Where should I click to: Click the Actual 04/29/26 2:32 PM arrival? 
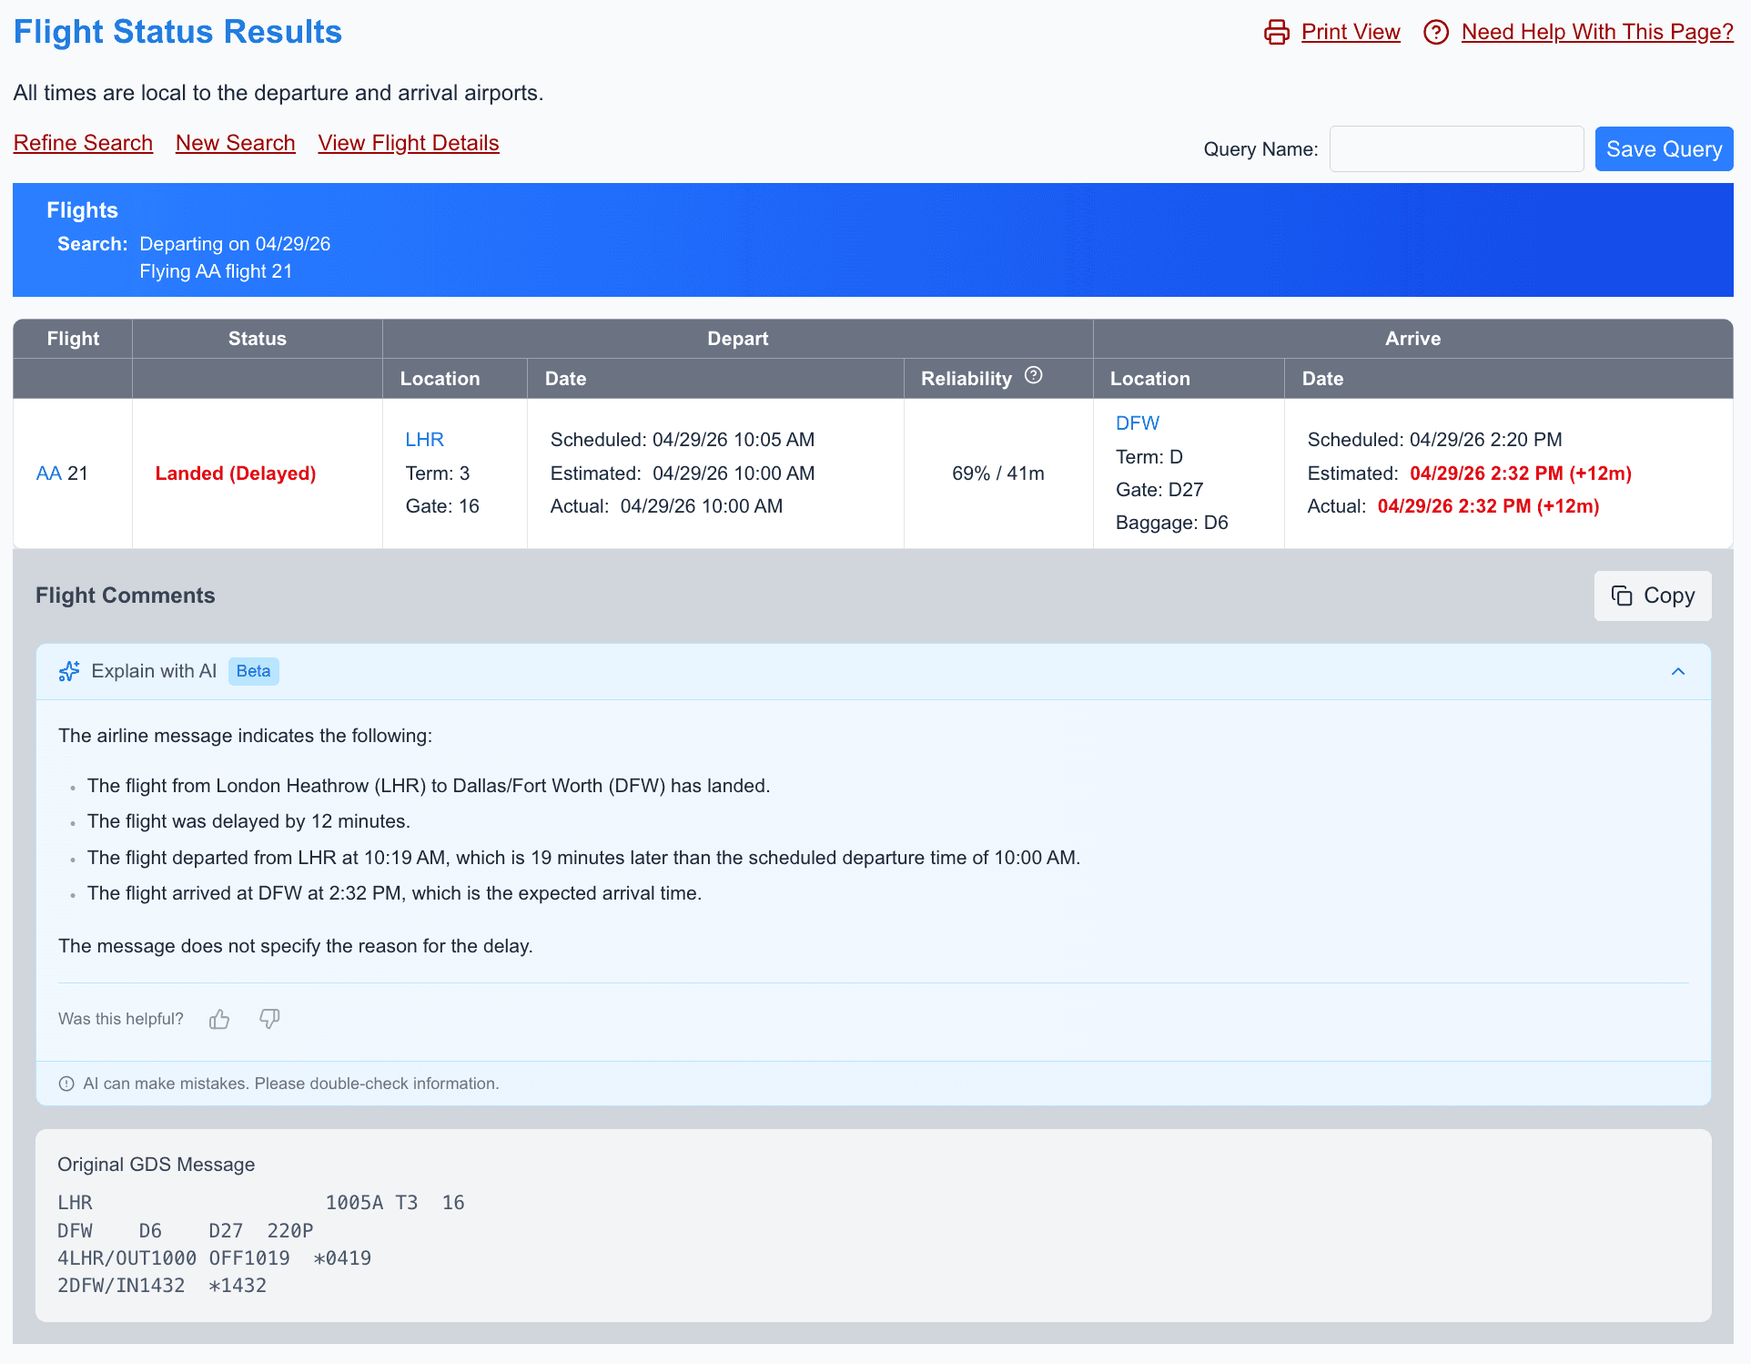point(1453,506)
